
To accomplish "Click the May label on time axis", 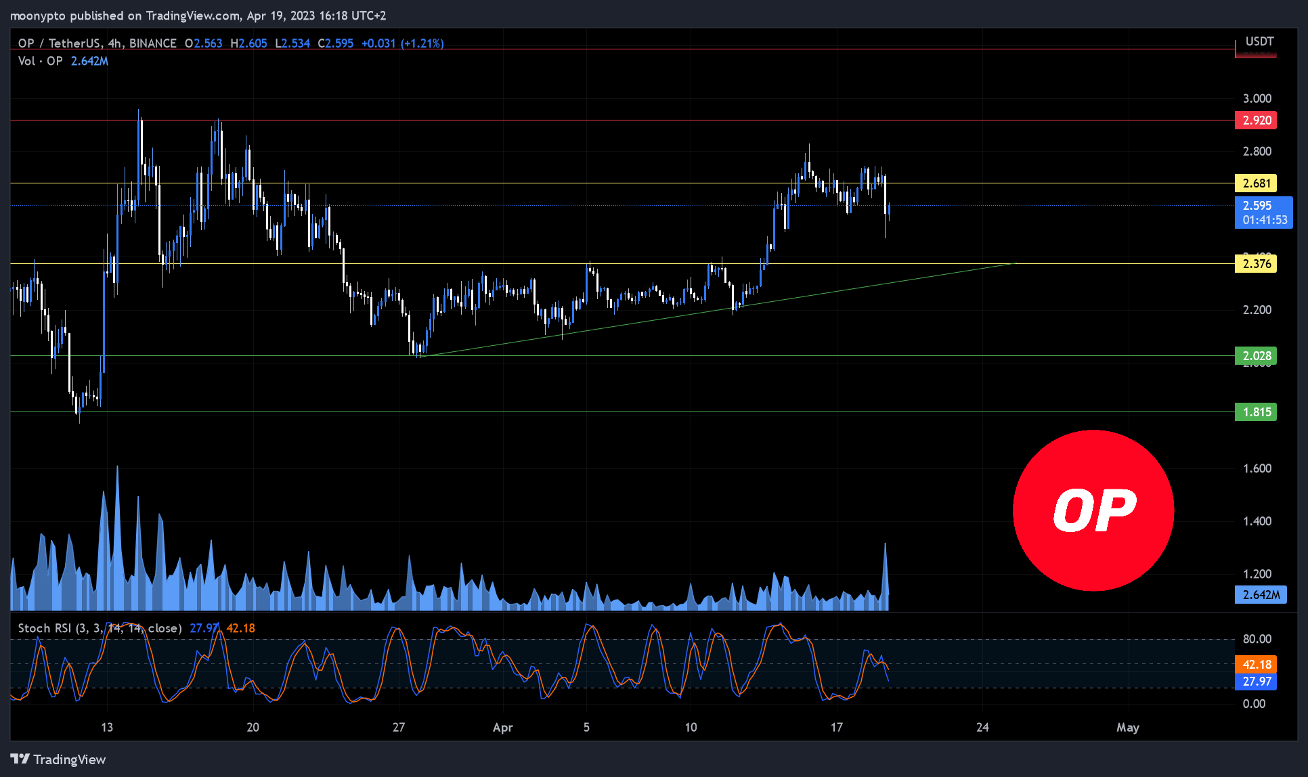I will (1128, 728).
